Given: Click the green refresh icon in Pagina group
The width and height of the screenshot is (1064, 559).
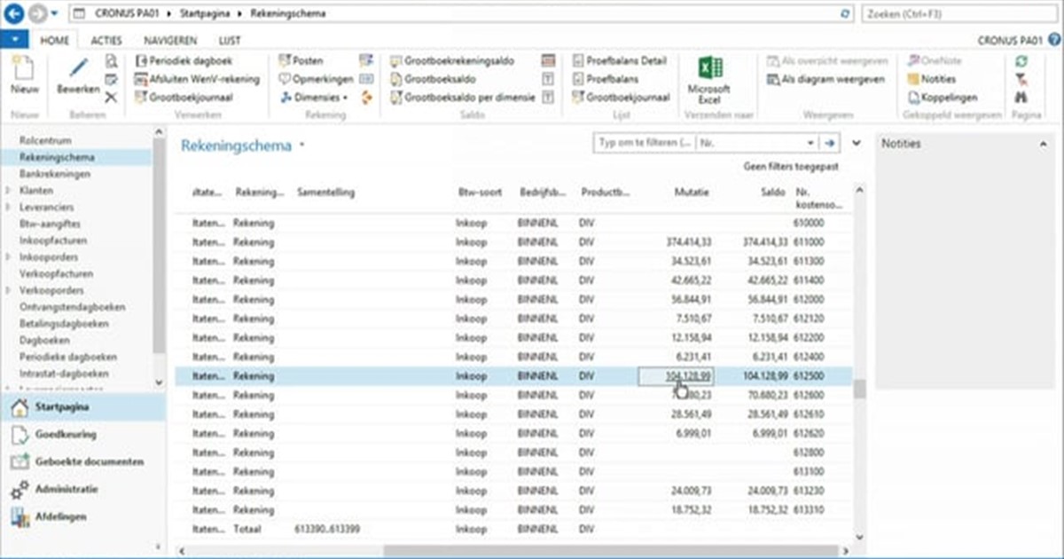Looking at the screenshot, I should [x=1022, y=61].
